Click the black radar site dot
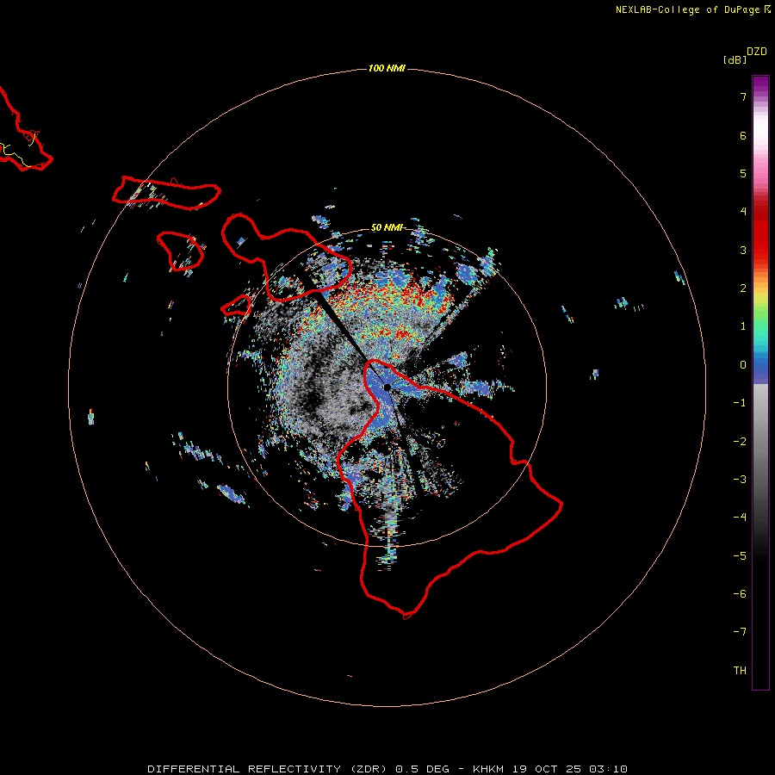Image resolution: width=775 pixels, height=775 pixels. 387,387
